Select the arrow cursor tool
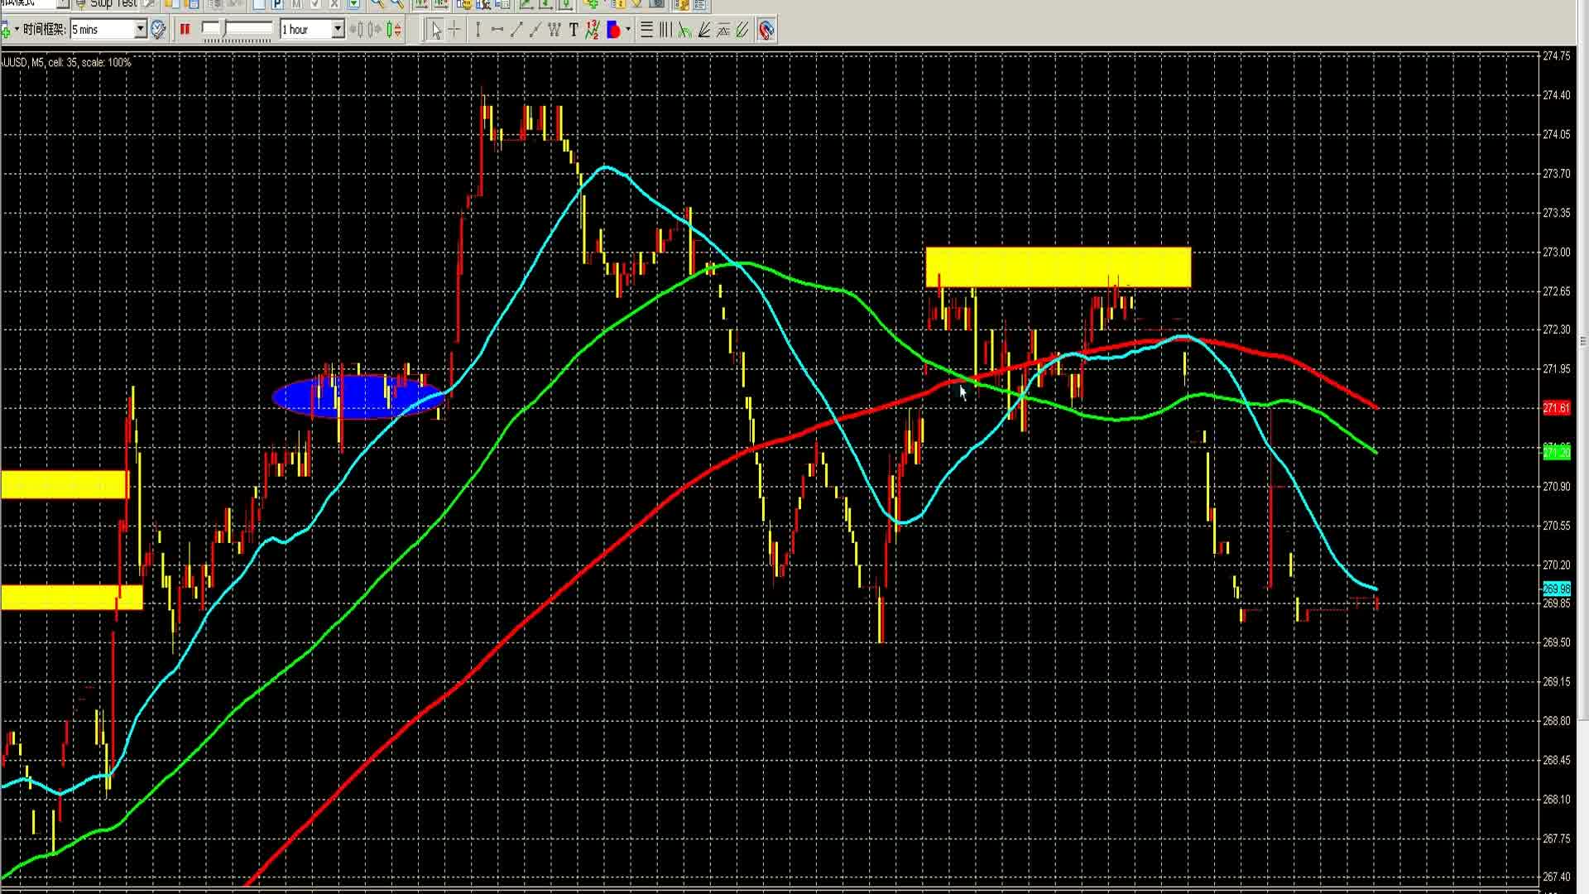The height and width of the screenshot is (894, 1589). click(435, 31)
